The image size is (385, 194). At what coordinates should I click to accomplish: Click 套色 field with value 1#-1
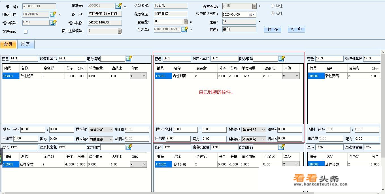[x=24, y=59]
